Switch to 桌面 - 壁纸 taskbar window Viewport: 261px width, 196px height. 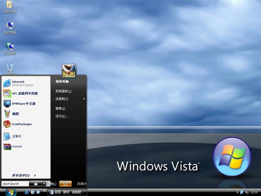coord(67,192)
